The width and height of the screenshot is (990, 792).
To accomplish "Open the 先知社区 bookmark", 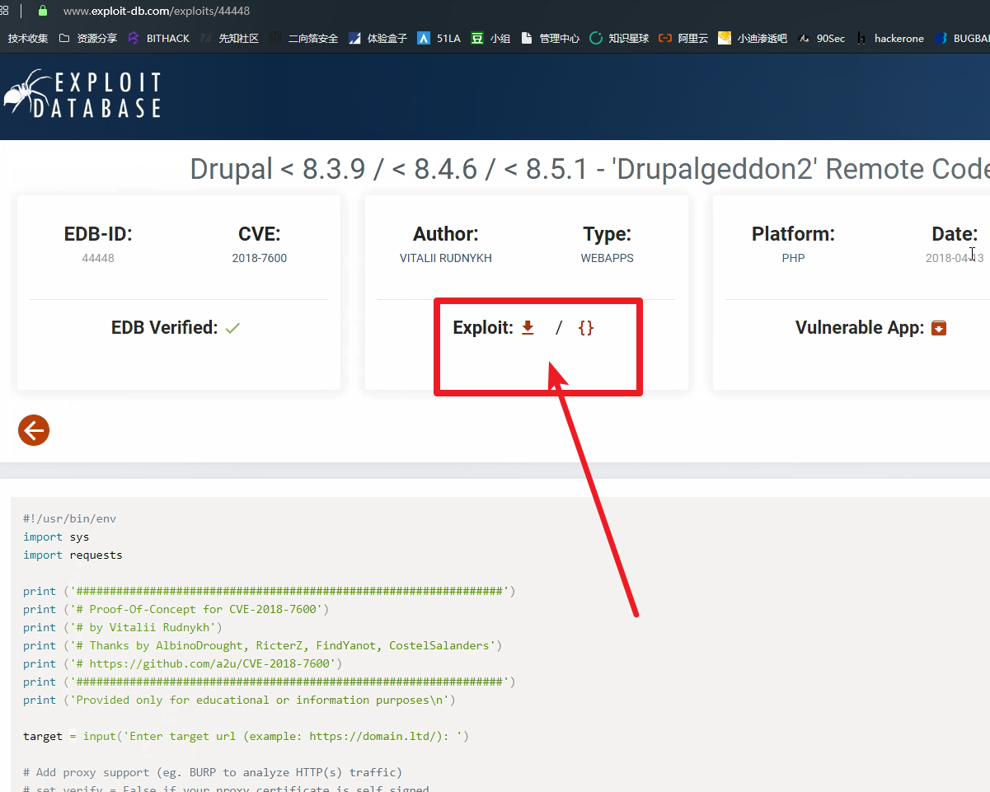I will point(229,38).
